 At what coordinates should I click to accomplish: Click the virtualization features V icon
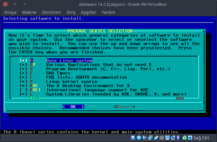click(179, 138)
